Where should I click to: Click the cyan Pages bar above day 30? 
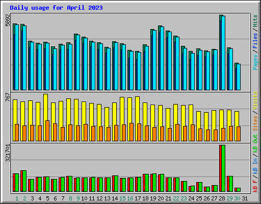[x=239, y=77]
